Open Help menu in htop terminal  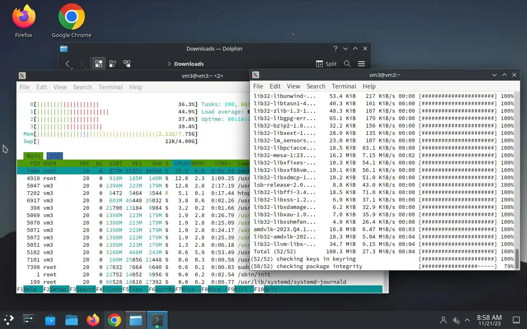pyautogui.click(x=135, y=87)
